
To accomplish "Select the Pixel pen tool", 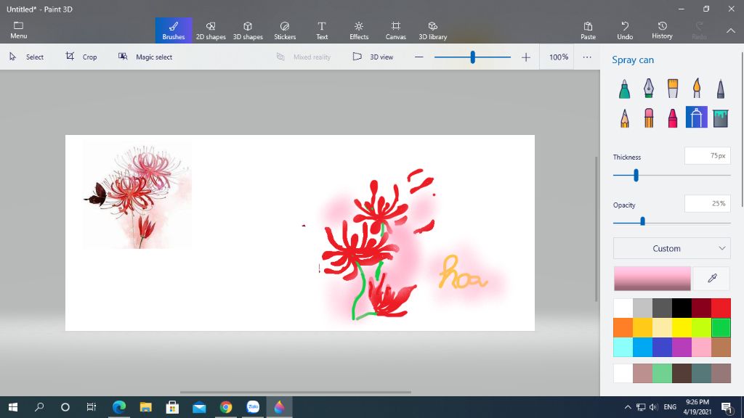I will (x=721, y=89).
